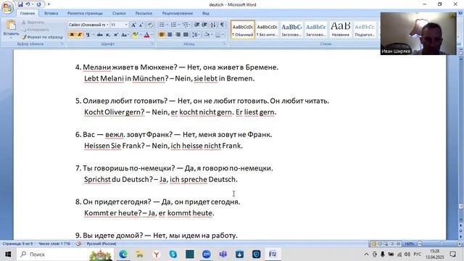Viewport: 464px width, 261px height.
Task: Expand Буфер обмена clipboard pane launcher
Action: pyautogui.click(x=62, y=43)
